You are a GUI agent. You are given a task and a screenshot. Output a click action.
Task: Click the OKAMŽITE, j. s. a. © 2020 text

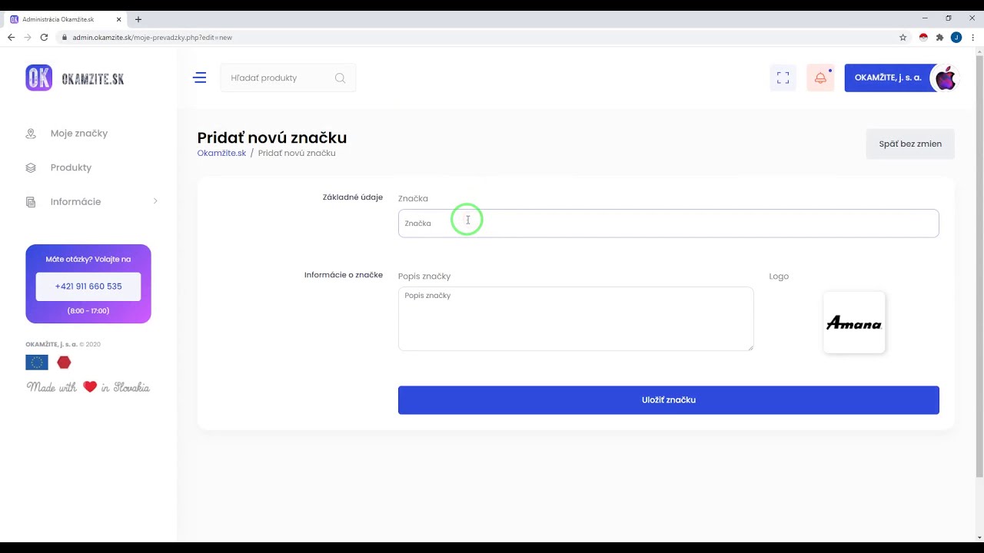pyautogui.click(x=63, y=345)
